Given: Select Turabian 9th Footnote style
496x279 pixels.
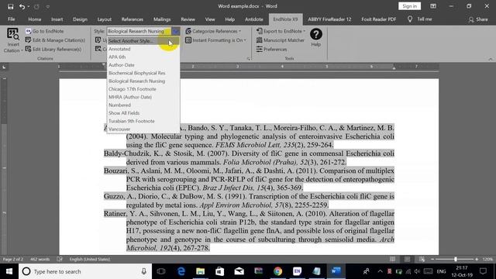Looking at the screenshot, I should (x=143, y=121).
